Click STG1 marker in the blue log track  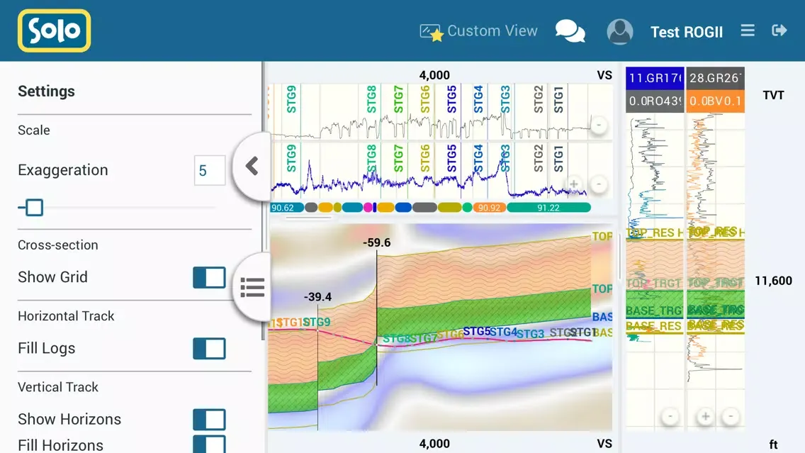click(x=558, y=158)
